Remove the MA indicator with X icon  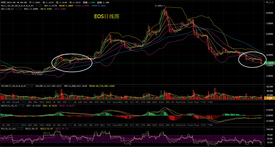[41, 6]
